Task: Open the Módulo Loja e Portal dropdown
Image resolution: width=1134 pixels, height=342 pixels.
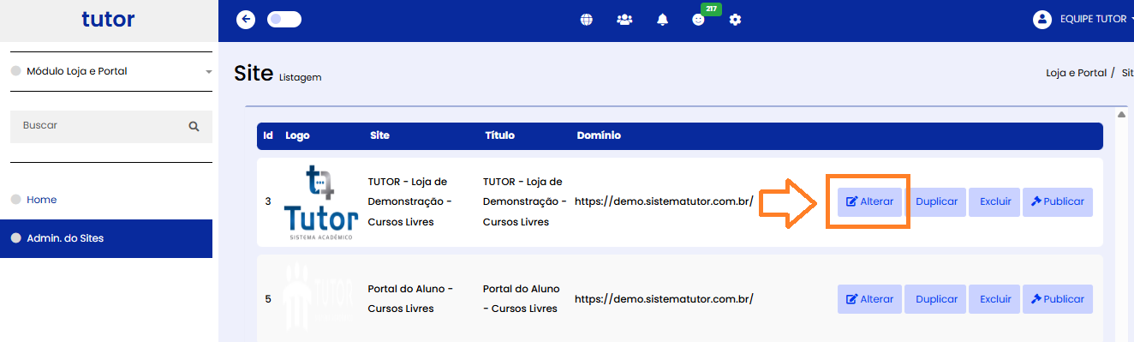Action: [x=110, y=71]
